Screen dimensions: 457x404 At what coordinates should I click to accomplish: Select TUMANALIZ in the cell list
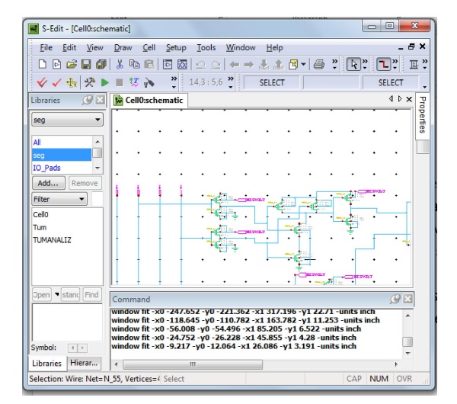[52, 240]
